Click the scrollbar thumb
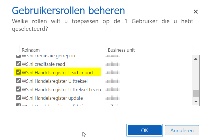211x139 pixels. point(195,93)
